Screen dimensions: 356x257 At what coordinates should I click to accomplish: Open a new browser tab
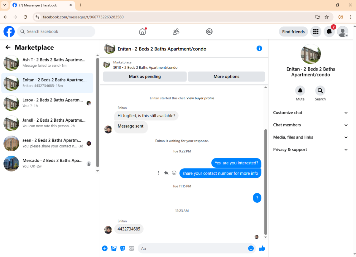[x=81, y=5]
